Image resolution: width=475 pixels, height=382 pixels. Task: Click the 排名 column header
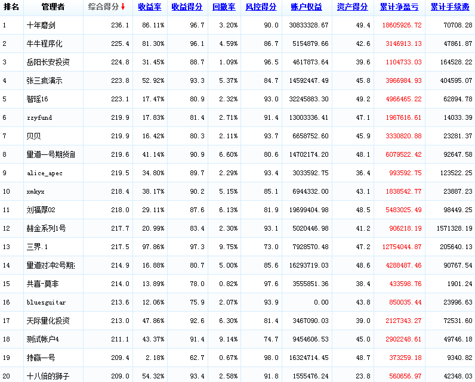(x=11, y=7)
